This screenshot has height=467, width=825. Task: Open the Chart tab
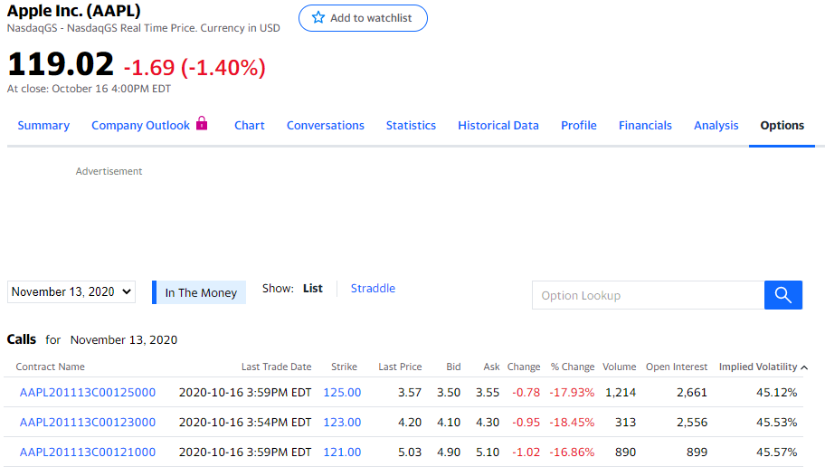click(250, 126)
